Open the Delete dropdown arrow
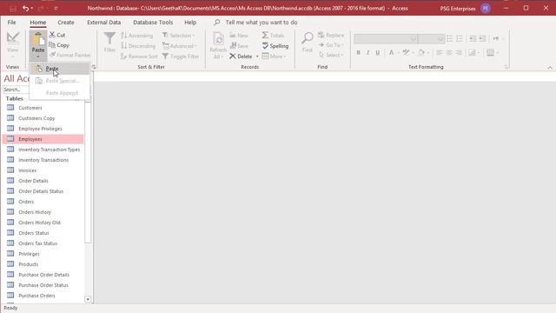Screen dimensions: 556x313 257,57
